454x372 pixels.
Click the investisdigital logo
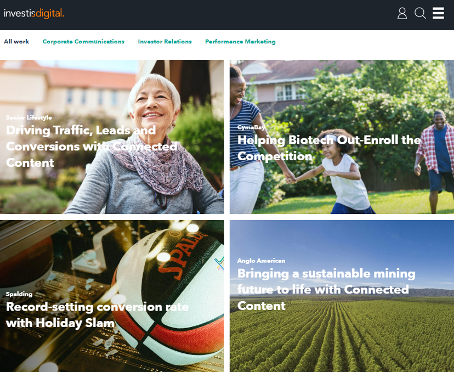[x=34, y=13]
